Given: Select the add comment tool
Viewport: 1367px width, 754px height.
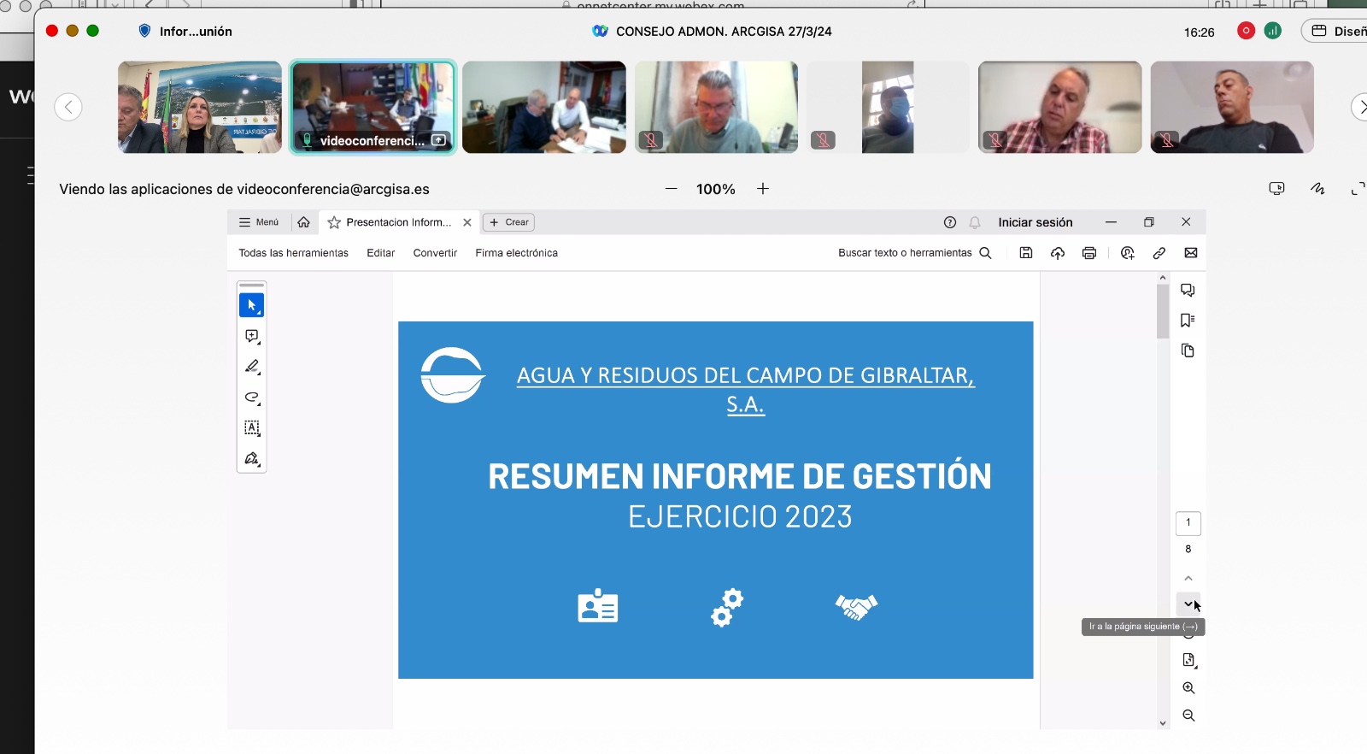Looking at the screenshot, I should (251, 336).
